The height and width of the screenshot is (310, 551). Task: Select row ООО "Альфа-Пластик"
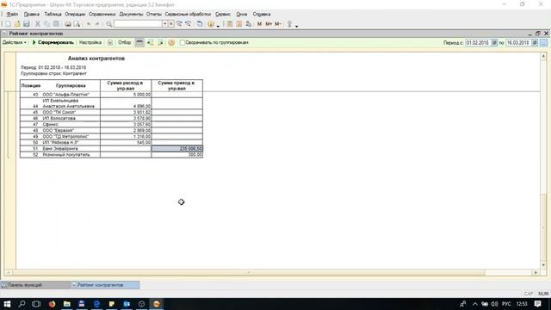(x=111, y=95)
